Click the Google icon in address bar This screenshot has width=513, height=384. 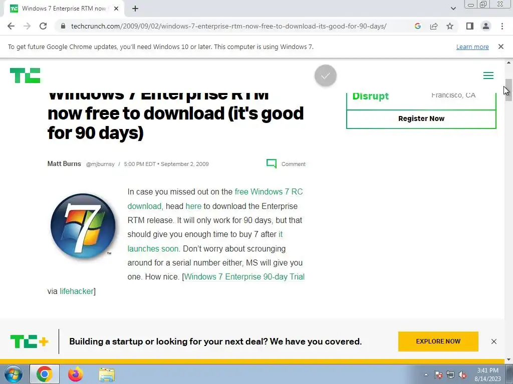click(x=417, y=26)
